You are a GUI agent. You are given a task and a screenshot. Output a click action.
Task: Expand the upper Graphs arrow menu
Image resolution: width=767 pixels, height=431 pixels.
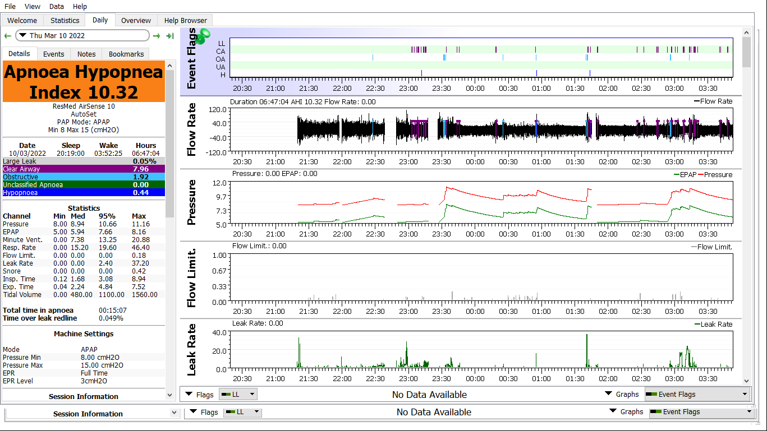click(x=622, y=395)
